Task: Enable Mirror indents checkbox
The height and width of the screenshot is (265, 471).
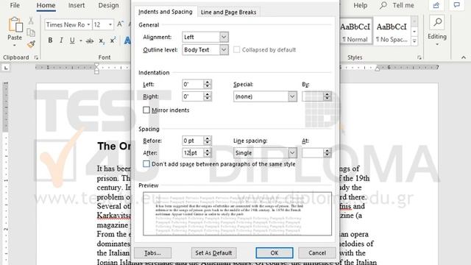Action: coord(146,110)
